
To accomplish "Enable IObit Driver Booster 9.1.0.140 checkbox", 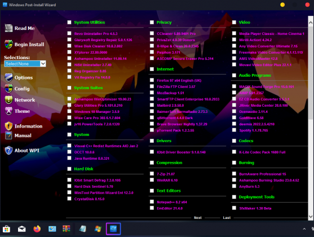I will point(152,152).
